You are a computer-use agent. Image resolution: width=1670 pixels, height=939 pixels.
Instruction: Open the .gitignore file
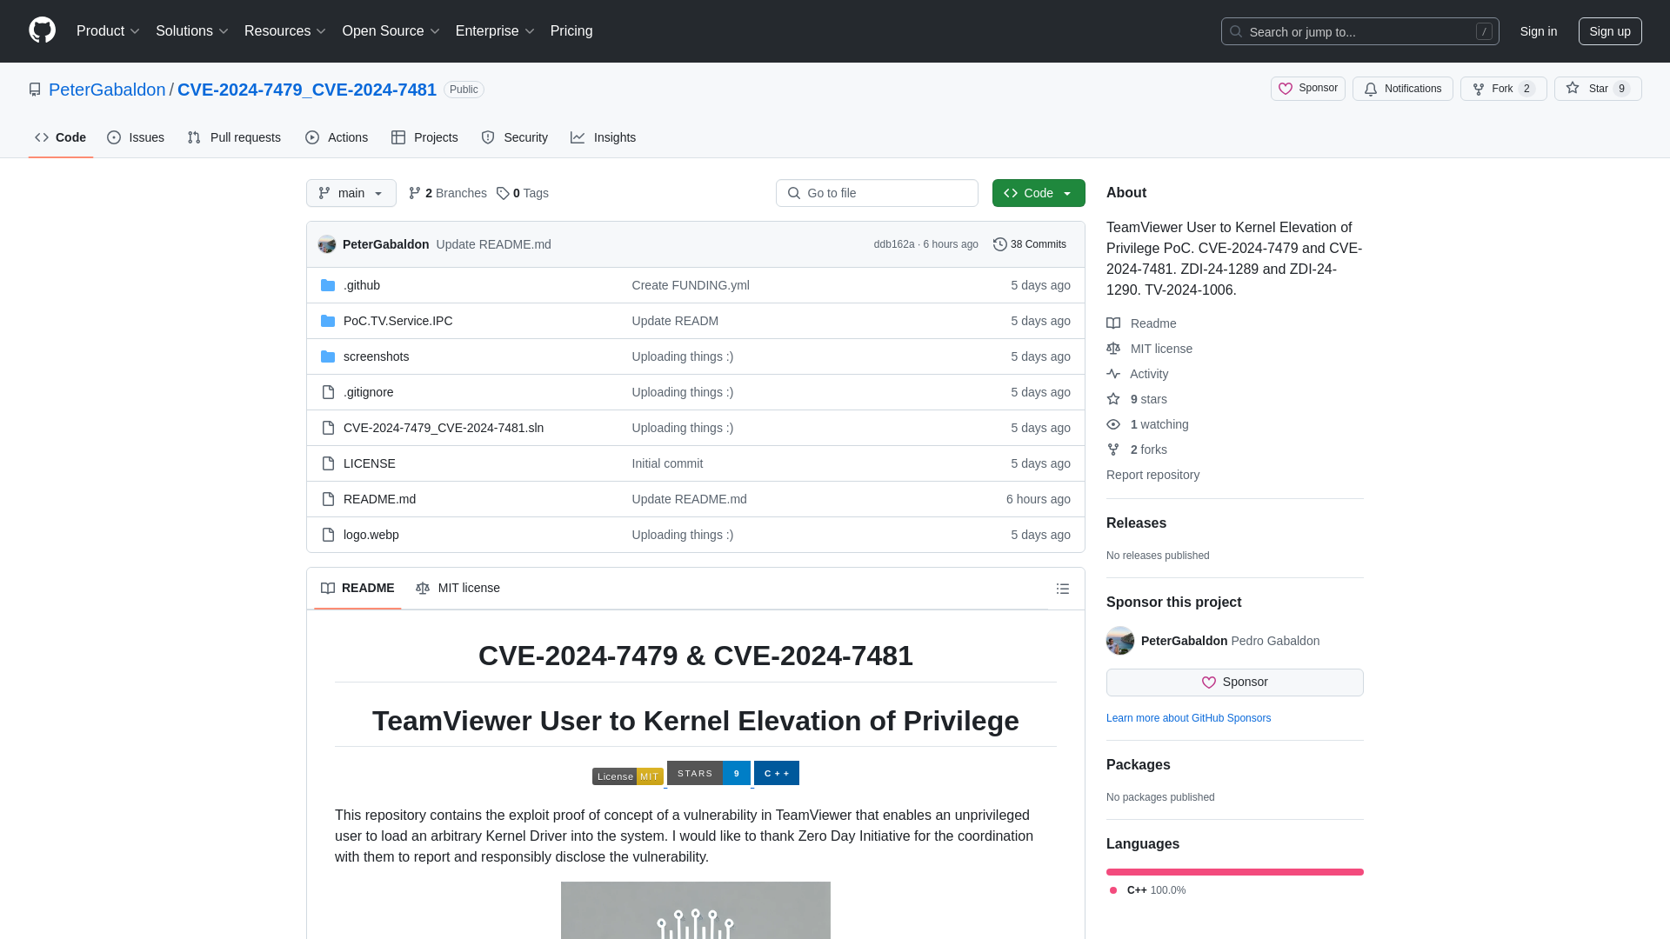point(368,392)
